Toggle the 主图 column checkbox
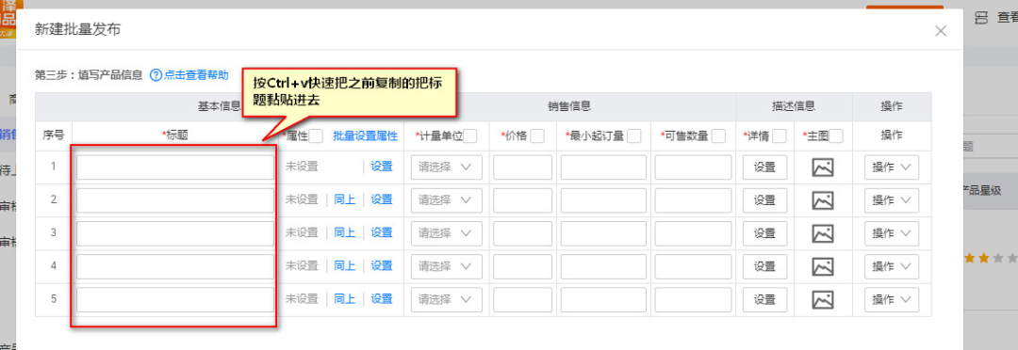 click(x=836, y=136)
